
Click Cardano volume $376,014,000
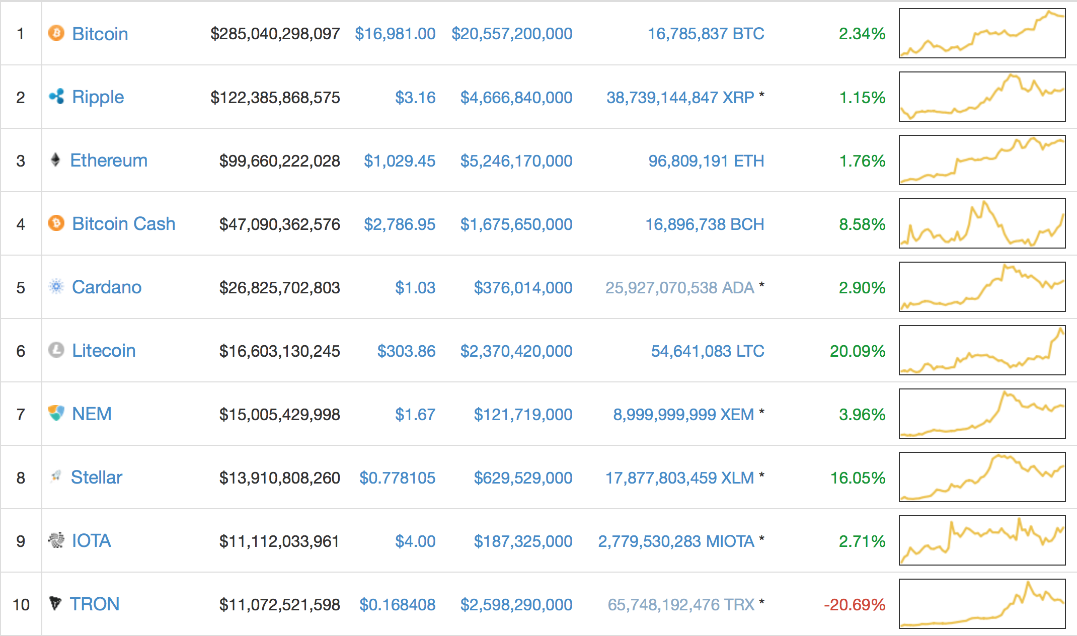(523, 288)
